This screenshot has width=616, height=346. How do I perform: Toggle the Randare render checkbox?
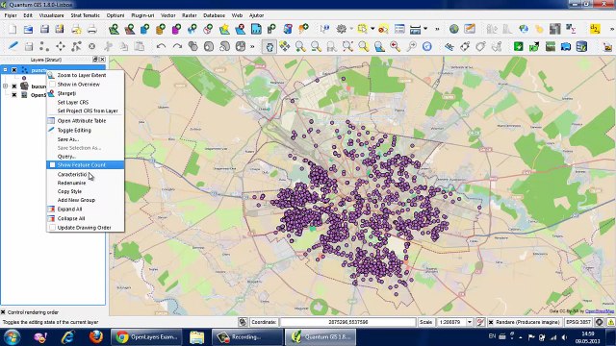[491, 322]
